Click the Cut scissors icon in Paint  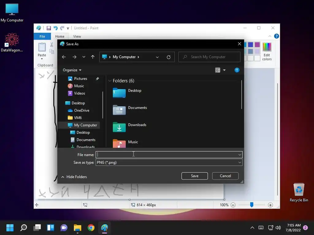point(52,45)
